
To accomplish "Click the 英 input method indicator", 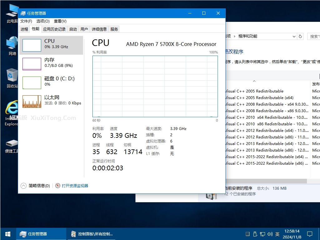I will point(277,234).
